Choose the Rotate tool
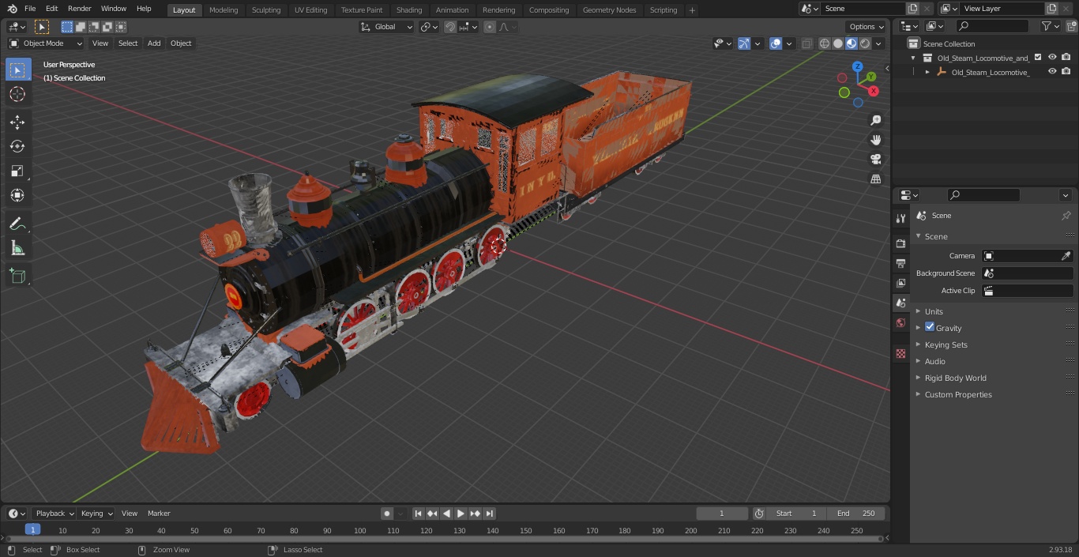 (17, 146)
